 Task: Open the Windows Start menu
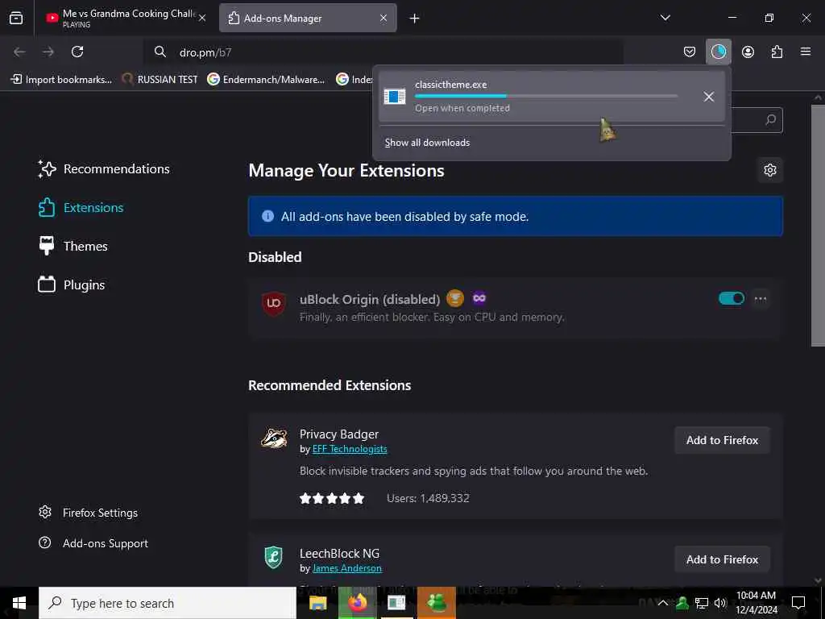tap(19, 603)
